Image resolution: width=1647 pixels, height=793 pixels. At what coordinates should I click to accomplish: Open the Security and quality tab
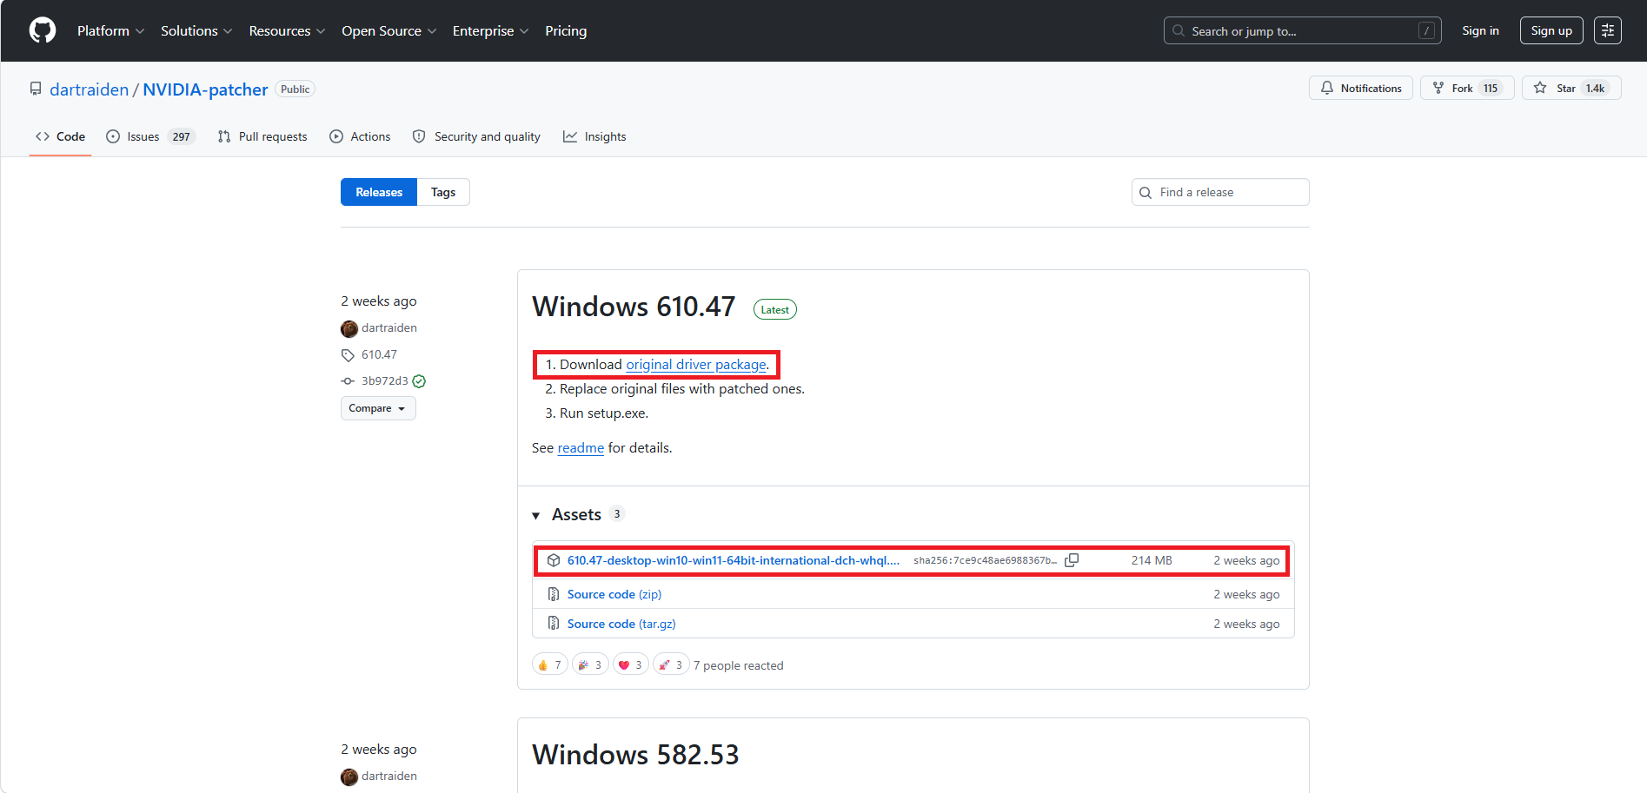click(x=476, y=136)
